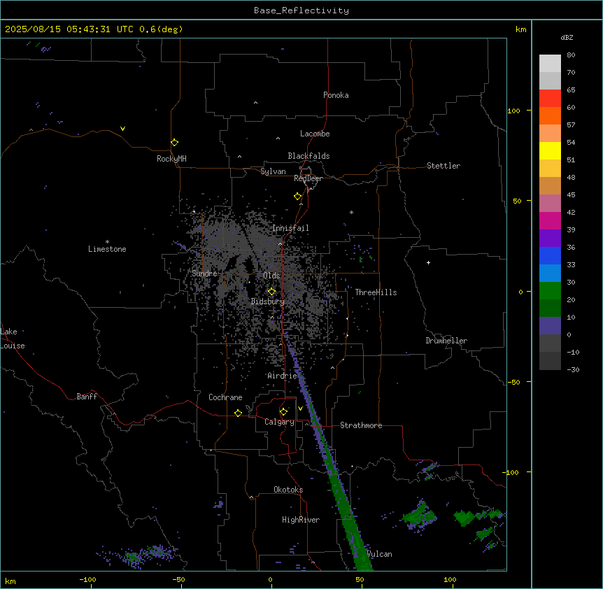Click the yellow 54 dBZ color swatch
The height and width of the screenshot is (589, 603).
550,150
